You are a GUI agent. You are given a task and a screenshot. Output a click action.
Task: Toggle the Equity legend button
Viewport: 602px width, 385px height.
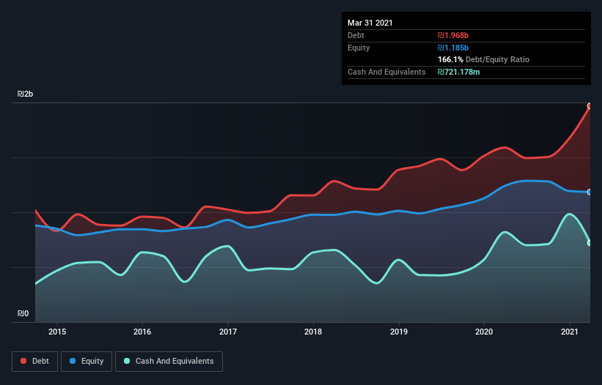(87, 362)
